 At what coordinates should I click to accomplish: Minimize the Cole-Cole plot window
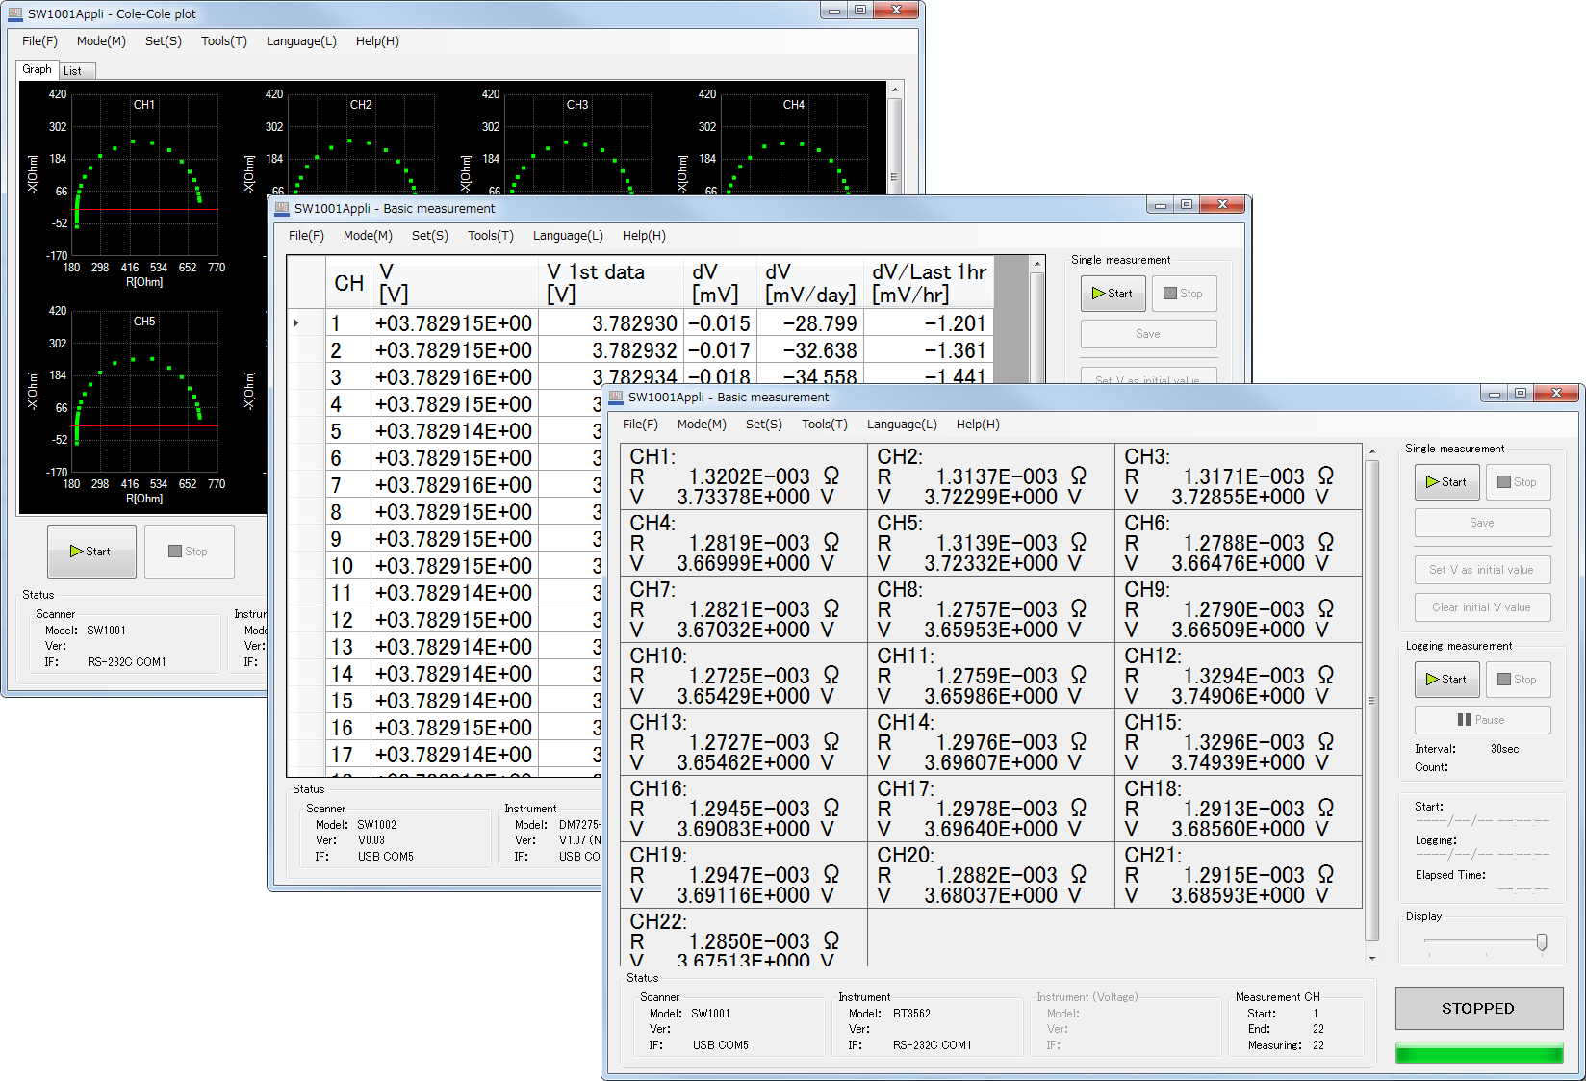coord(833,11)
